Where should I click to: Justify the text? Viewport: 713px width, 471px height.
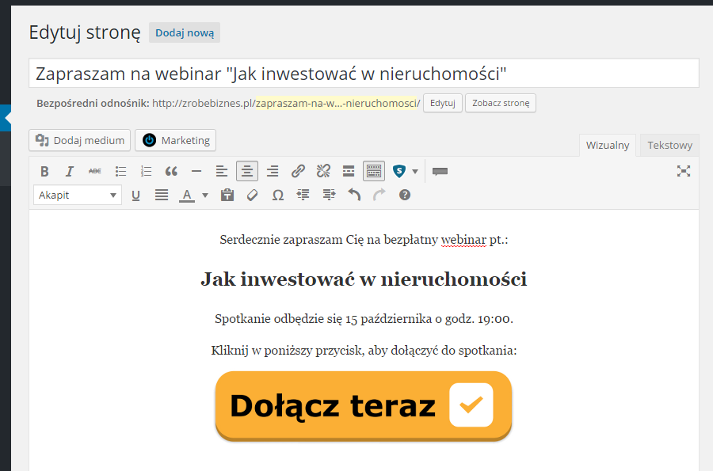[161, 195]
